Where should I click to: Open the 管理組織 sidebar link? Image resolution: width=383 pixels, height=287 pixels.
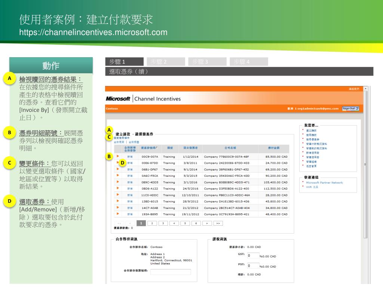pyautogui.click(x=311, y=161)
